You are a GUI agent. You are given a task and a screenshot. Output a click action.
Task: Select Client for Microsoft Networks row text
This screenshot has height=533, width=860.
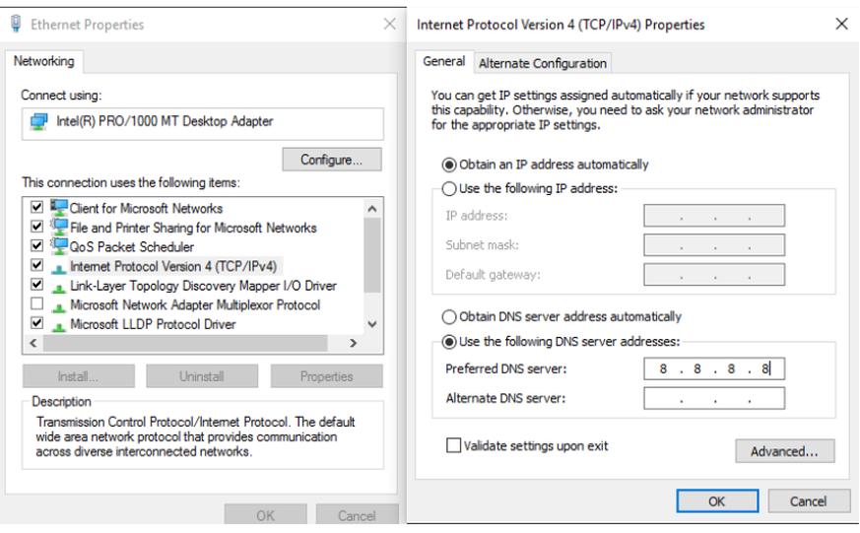click(x=146, y=209)
